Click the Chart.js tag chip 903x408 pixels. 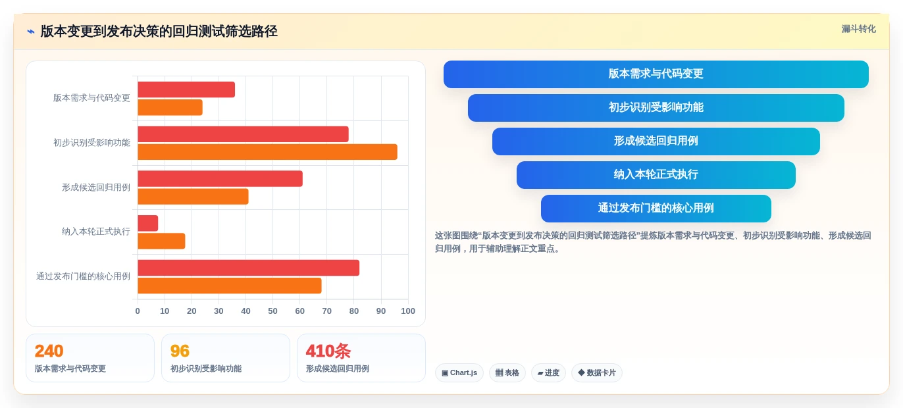tap(459, 373)
